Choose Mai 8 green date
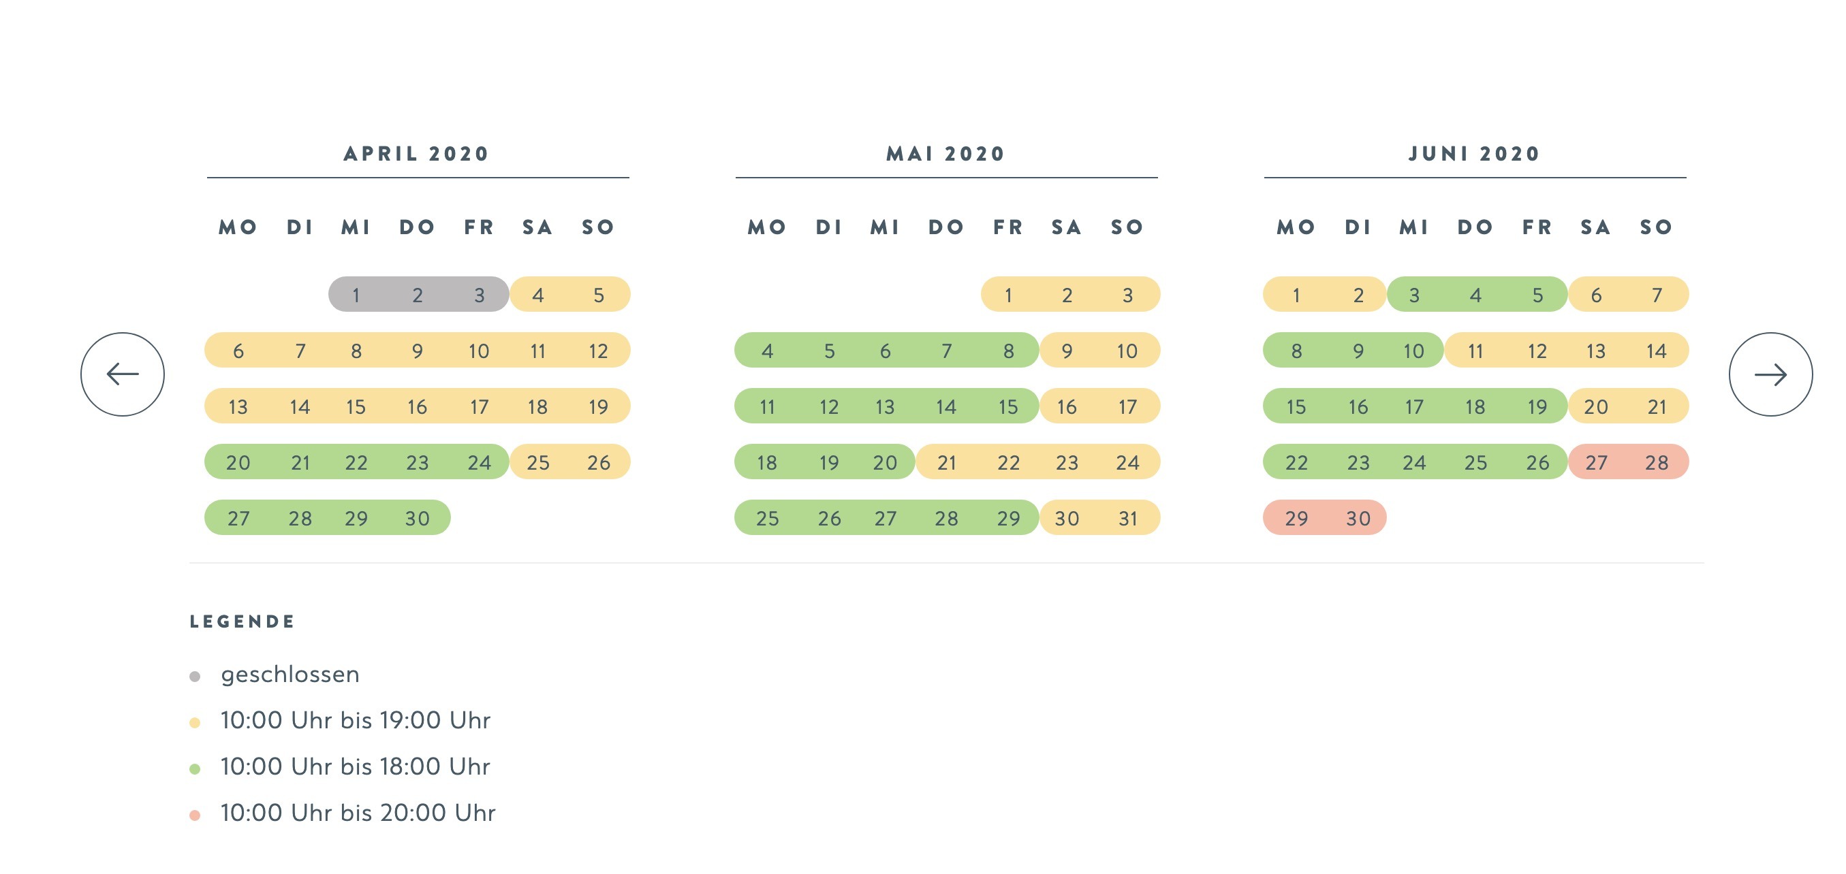Viewport: 1846px width, 874px height. click(x=1008, y=351)
